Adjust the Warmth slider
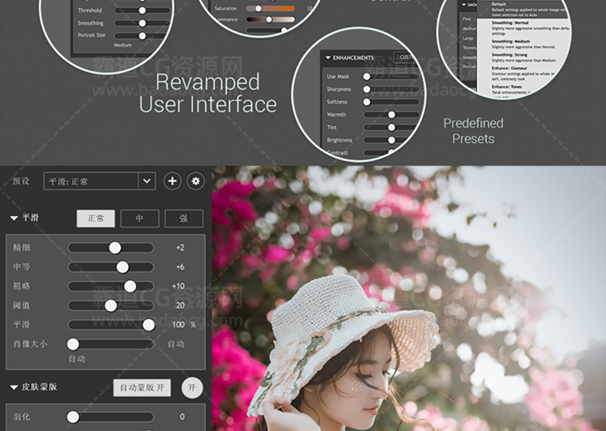 click(x=391, y=115)
